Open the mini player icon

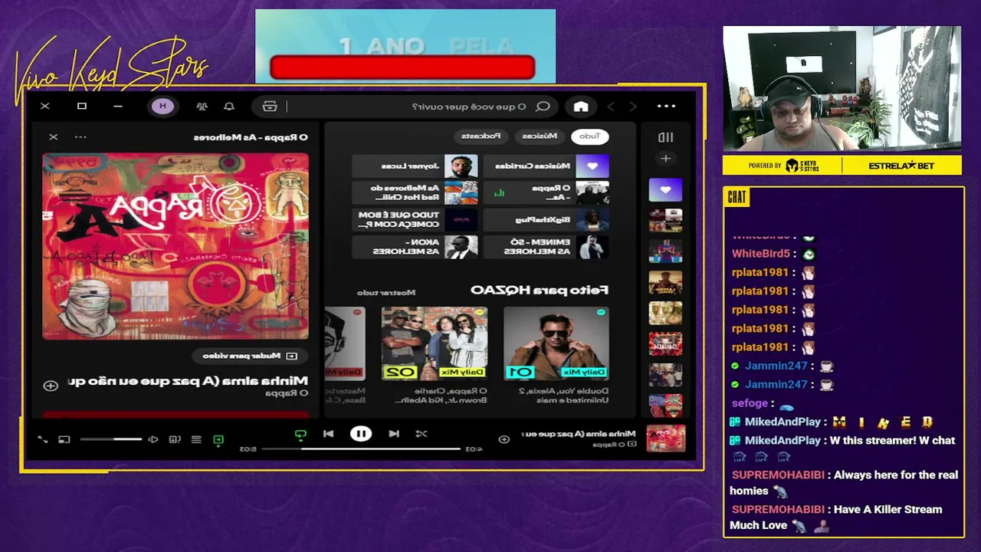pyautogui.click(x=64, y=440)
